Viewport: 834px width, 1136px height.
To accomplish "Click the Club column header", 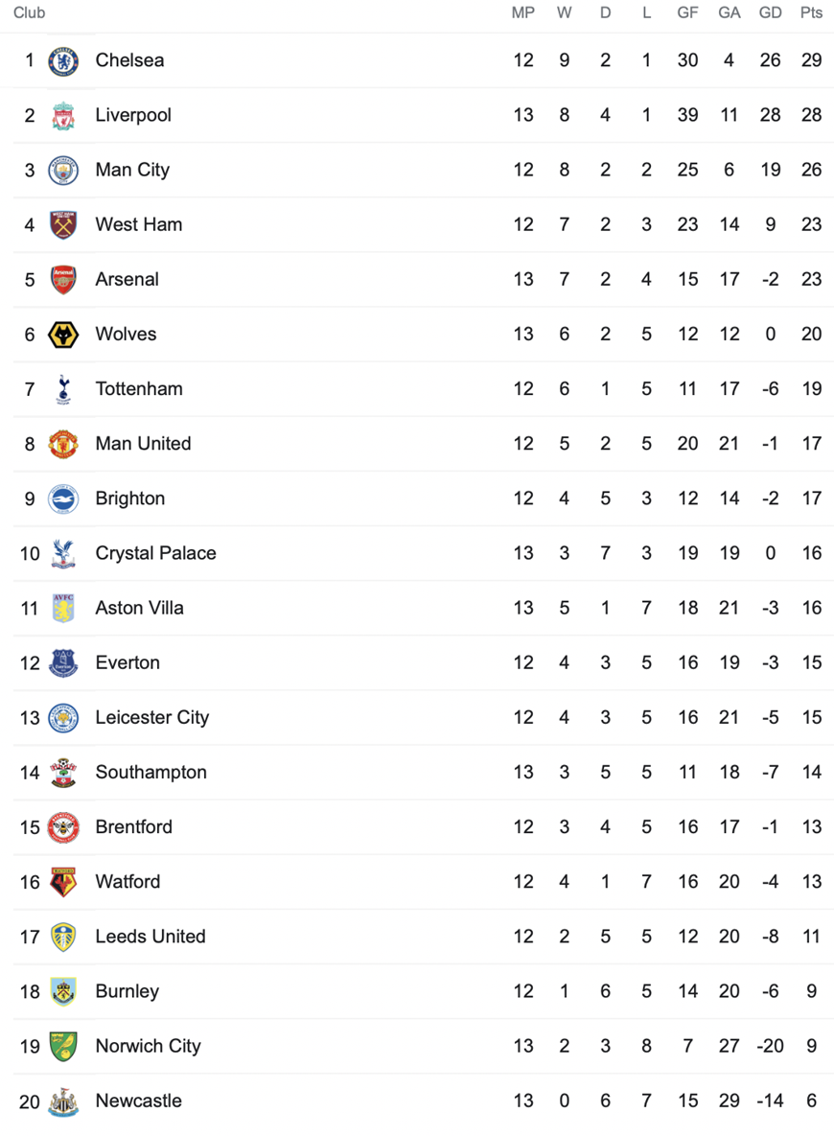I will (x=29, y=13).
